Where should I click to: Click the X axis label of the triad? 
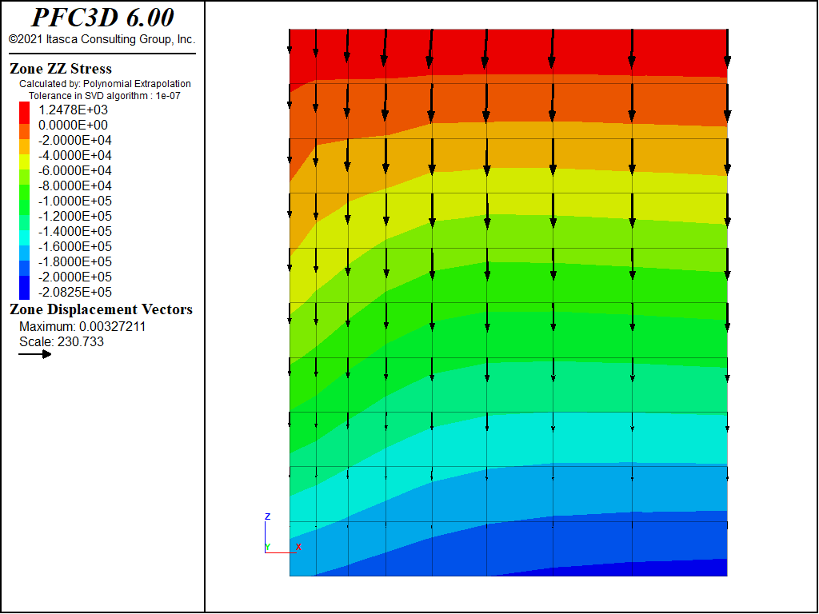tap(299, 547)
